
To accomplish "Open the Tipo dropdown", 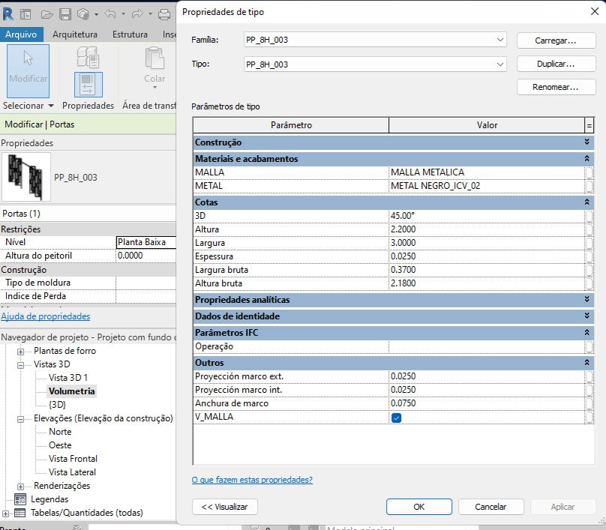I will [500, 64].
